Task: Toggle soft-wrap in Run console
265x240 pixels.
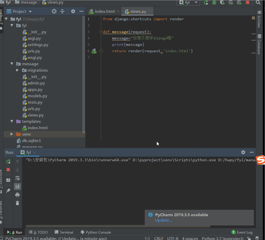Action: 17,178
